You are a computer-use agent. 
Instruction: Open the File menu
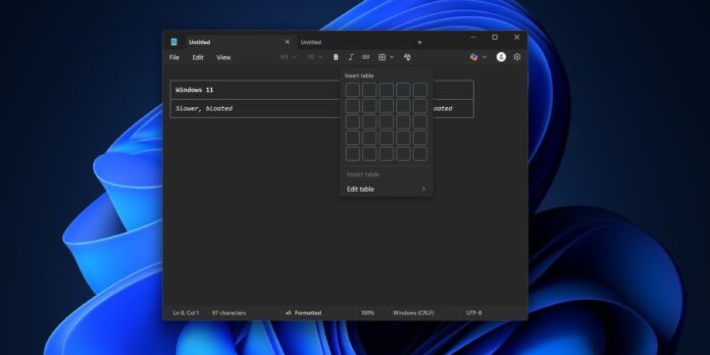(174, 57)
